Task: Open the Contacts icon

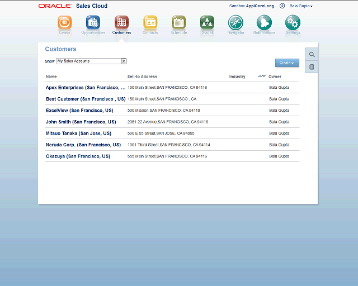Action: [x=150, y=22]
